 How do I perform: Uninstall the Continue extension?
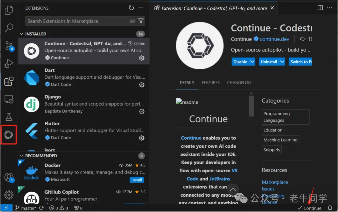269,62
